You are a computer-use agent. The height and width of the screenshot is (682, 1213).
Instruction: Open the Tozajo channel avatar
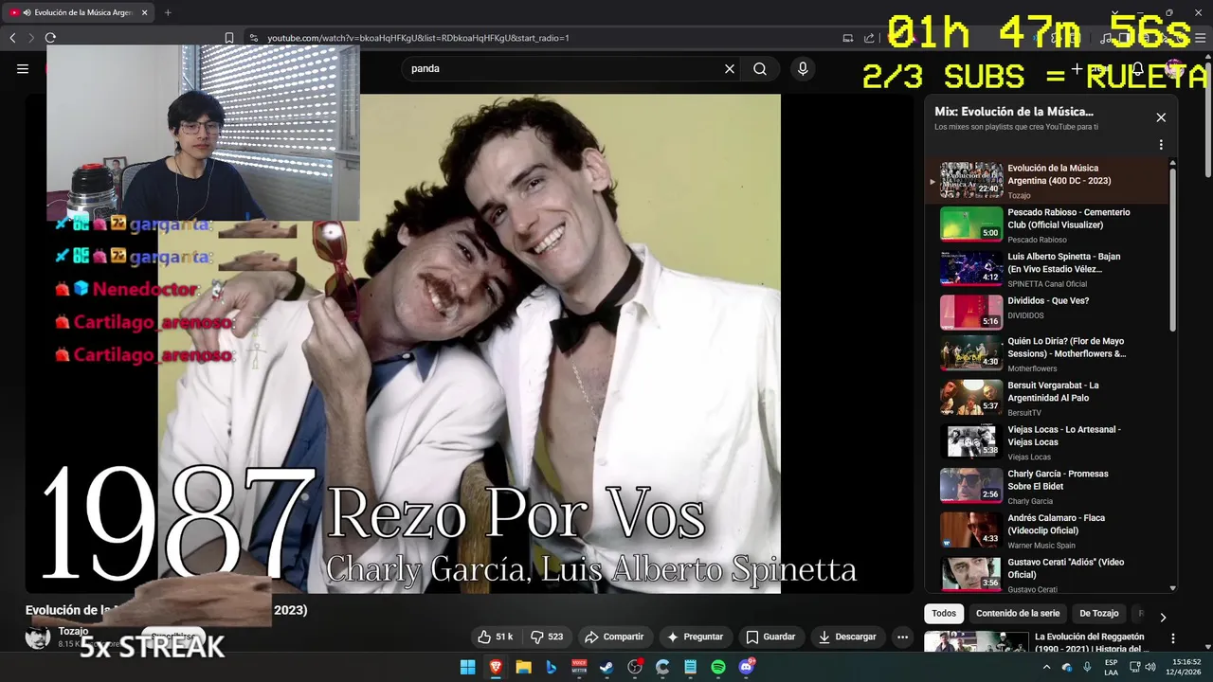38,637
